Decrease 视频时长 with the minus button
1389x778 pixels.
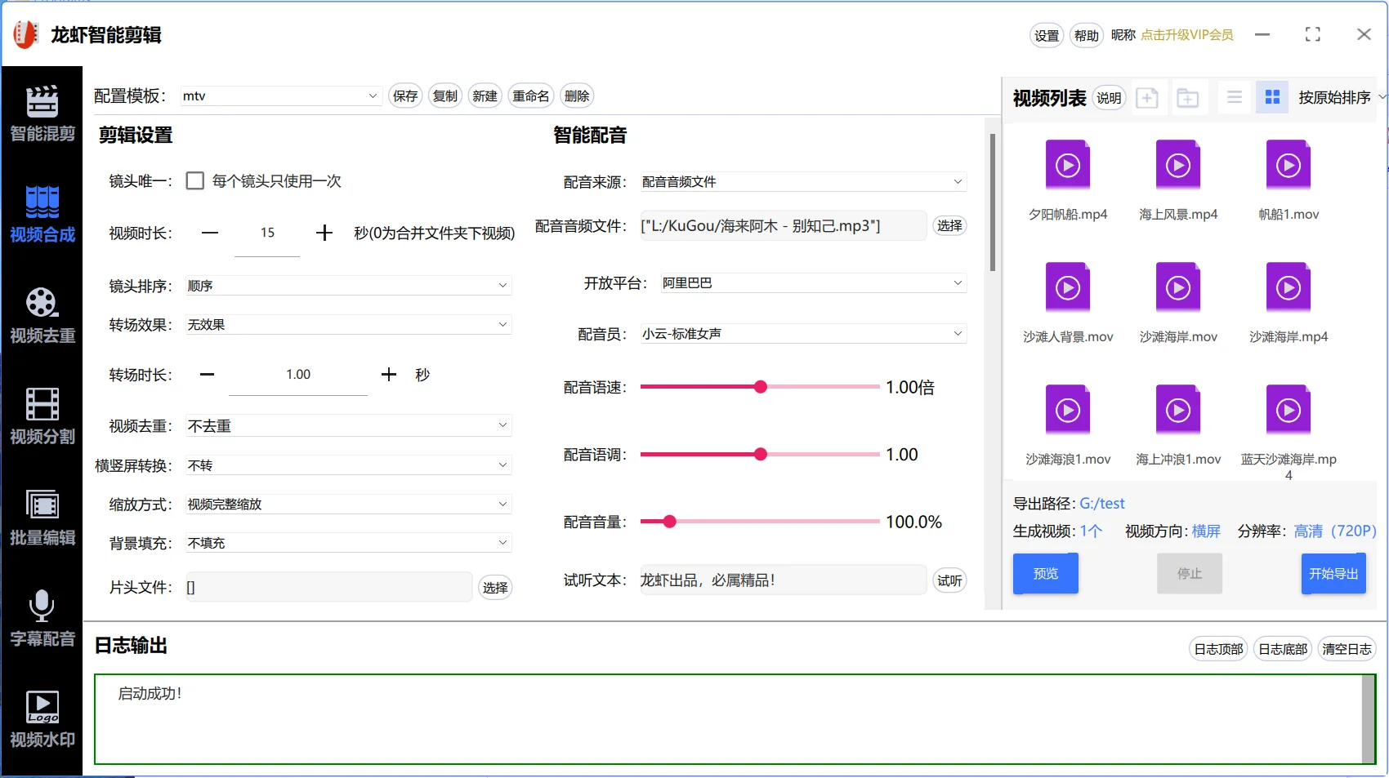(210, 233)
